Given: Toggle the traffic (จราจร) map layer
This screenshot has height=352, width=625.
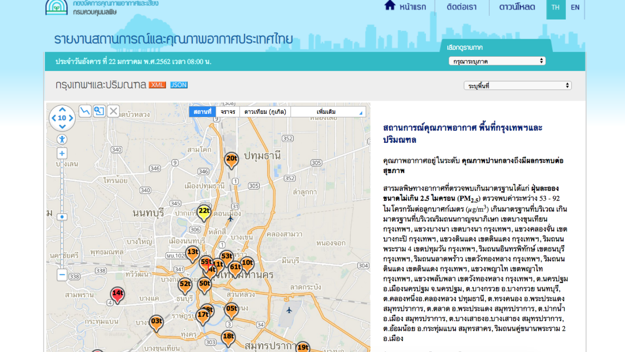Looking at the screenshot, I should tap(228, 112).
